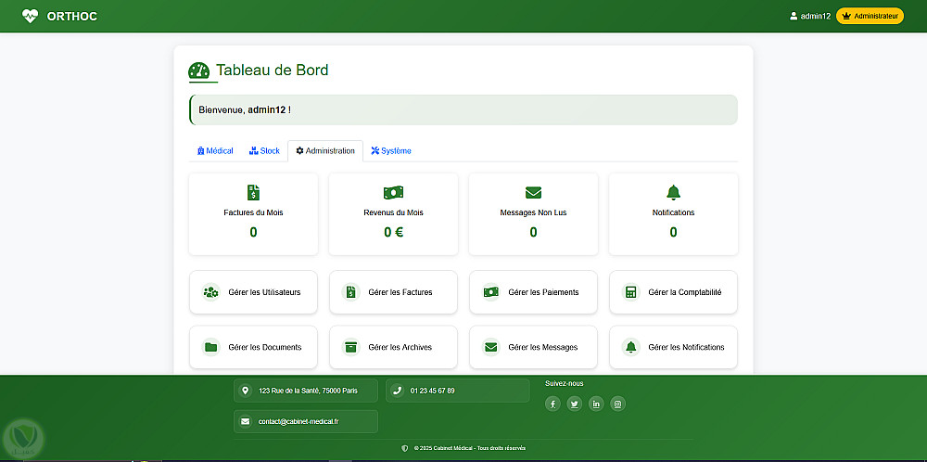This screenshot has width=927, height=462.
Task: Click the ORTHOC brand name
Action: [x=71, y=17]
